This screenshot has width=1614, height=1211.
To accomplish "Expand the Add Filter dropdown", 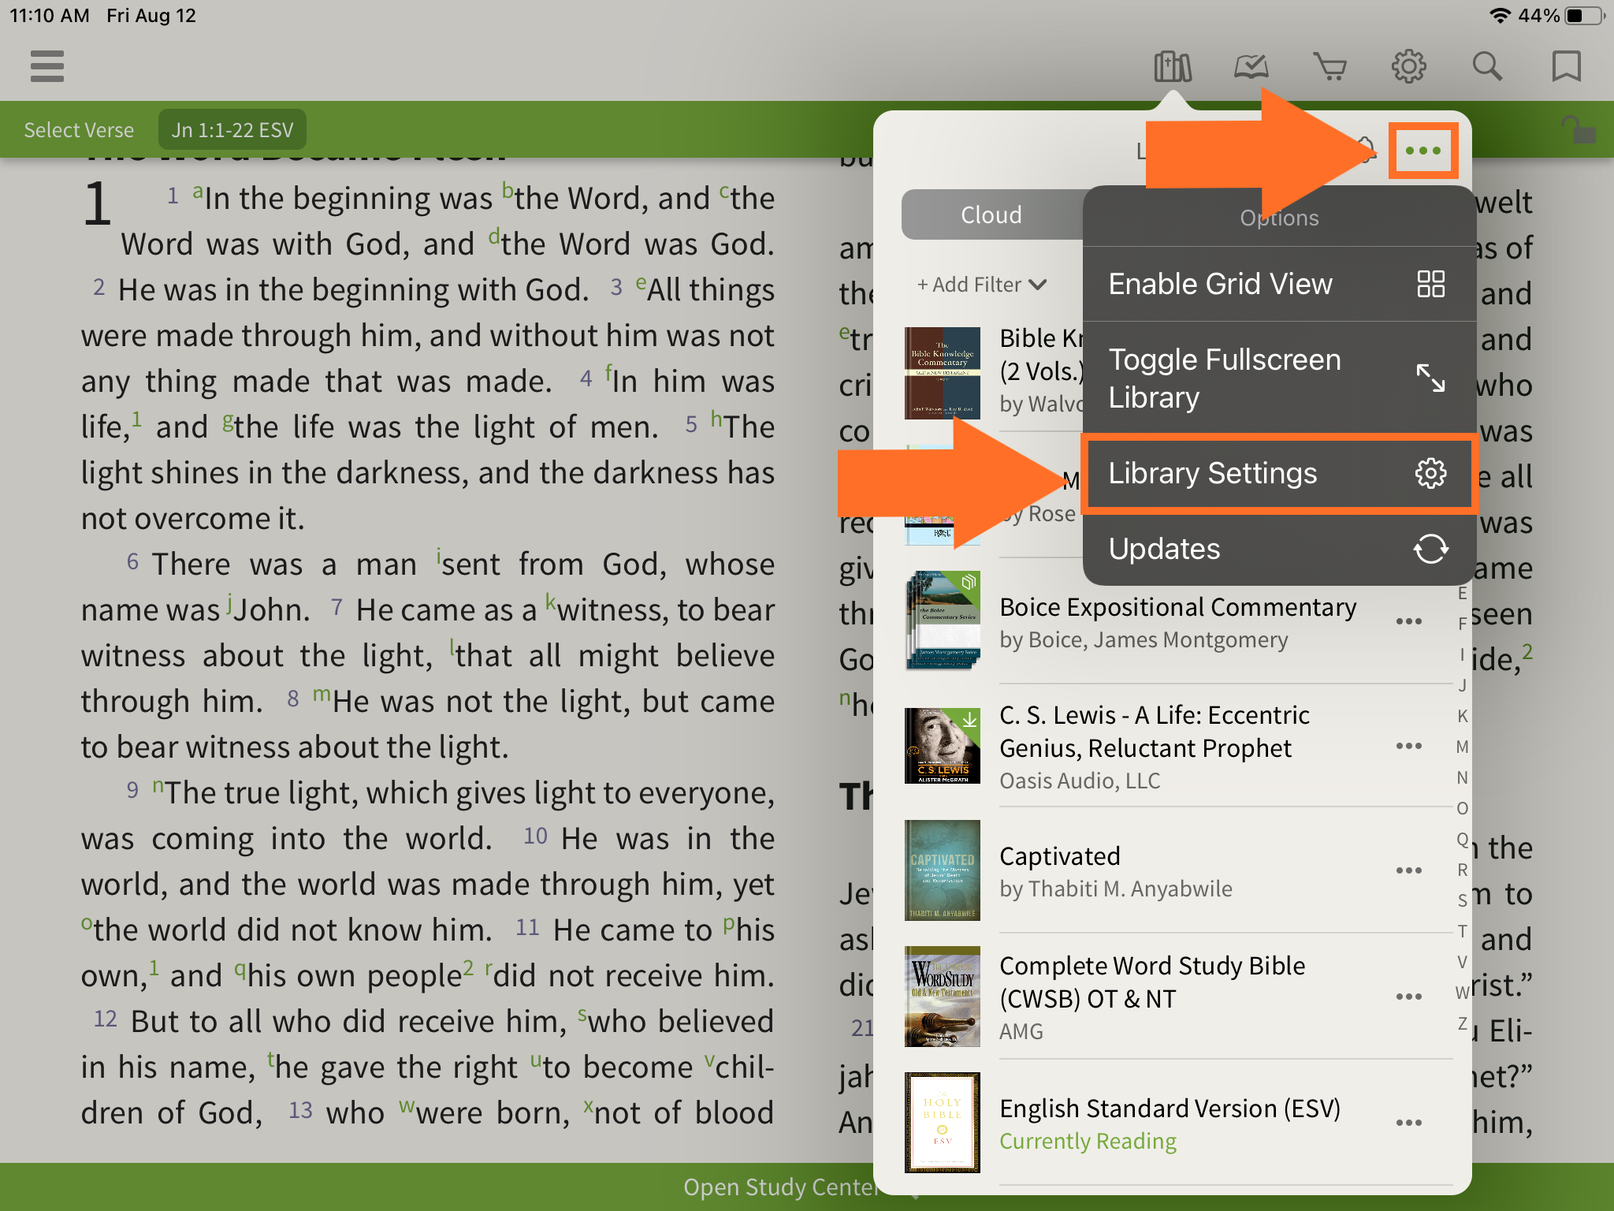I will click(x=982, y=285).
